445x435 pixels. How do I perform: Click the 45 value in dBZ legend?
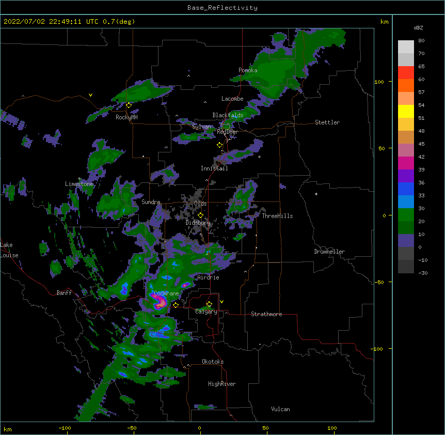421,144
